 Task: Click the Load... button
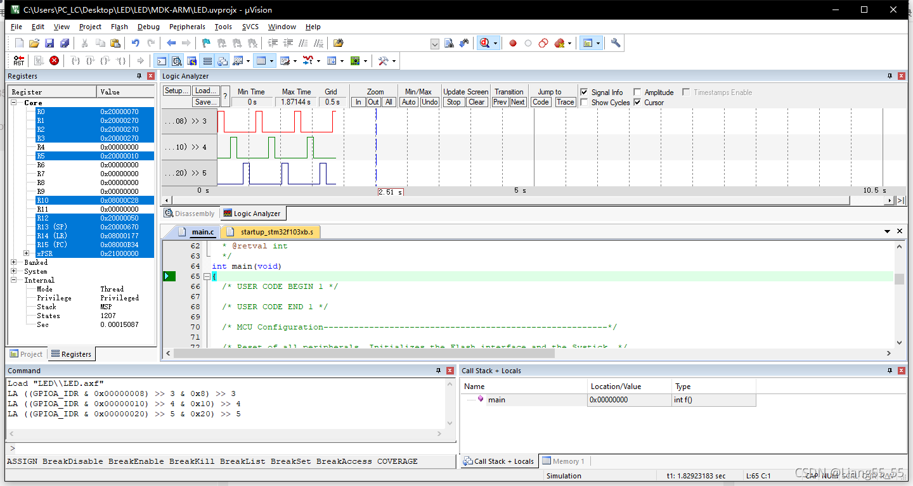(206, 91)
